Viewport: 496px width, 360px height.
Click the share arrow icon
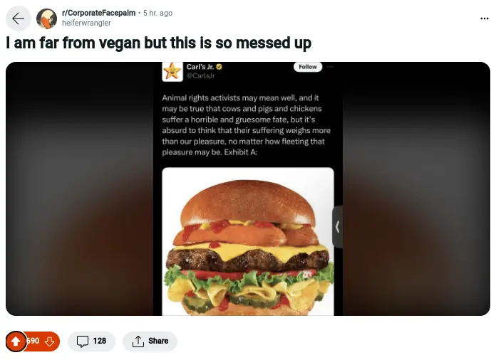click(x=138, y=342)
